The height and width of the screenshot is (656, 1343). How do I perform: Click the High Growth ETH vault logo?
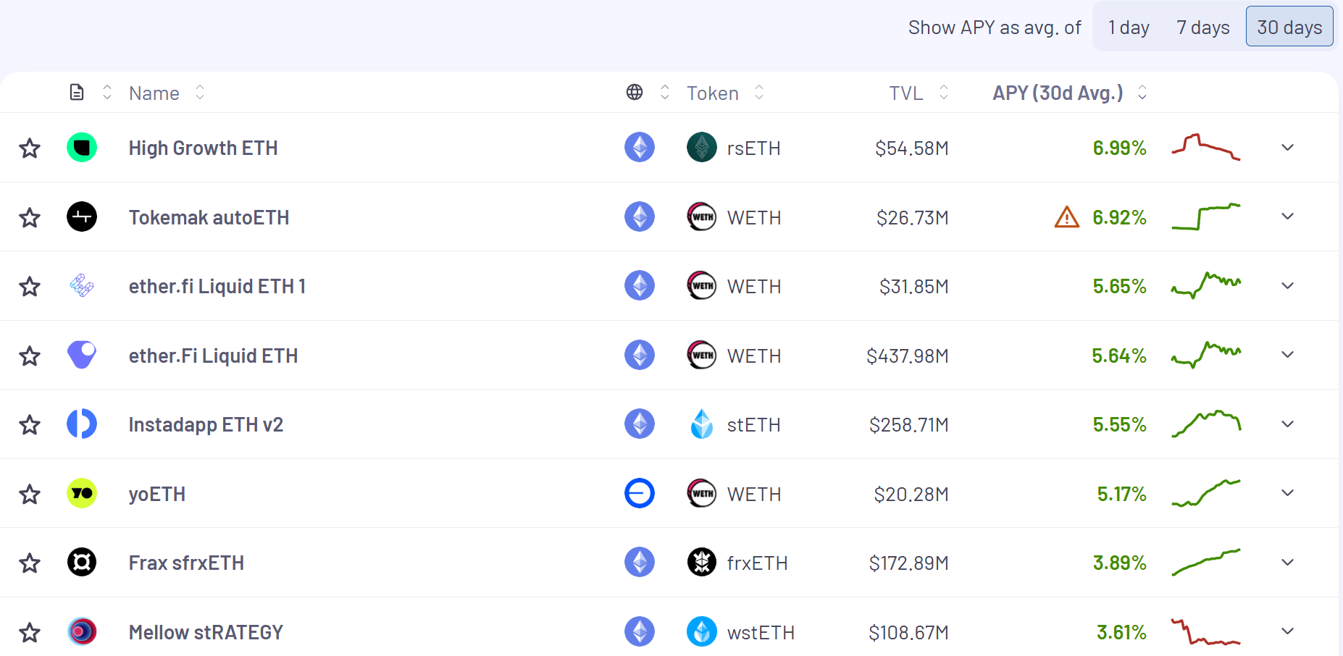click(82, 148)
